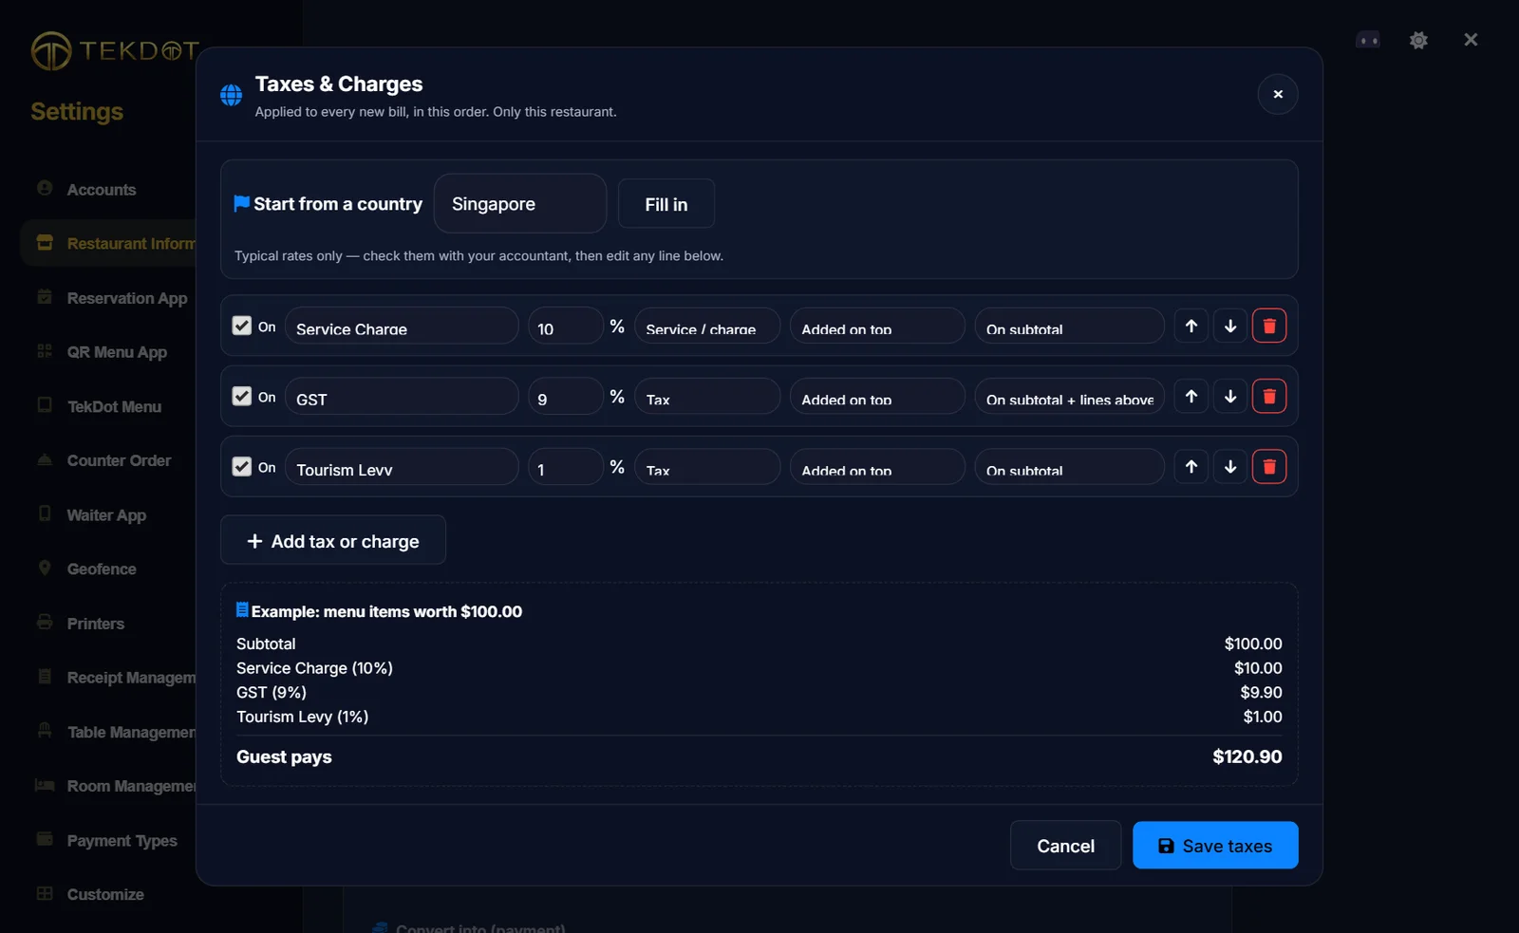Disable the GST checkbox
This screenshot has width=1519, height=933.
pyautogui.click(x=242, y=396)
